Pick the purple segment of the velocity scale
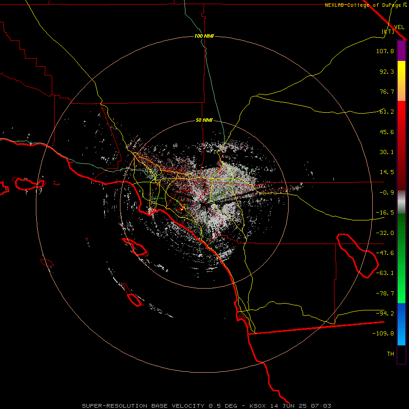The width and height of the screenshot is (409, 409). pyautogui.click(x=401, y=50)
